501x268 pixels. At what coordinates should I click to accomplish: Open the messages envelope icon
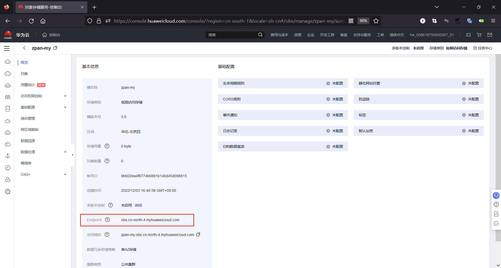490,35
